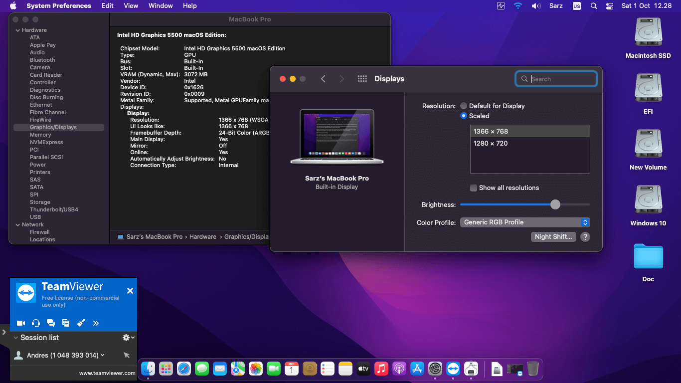The width and height of the screenshot is (681, 383).
Task: Open the TeamViewer chat panel
Action: click(50, 323)
